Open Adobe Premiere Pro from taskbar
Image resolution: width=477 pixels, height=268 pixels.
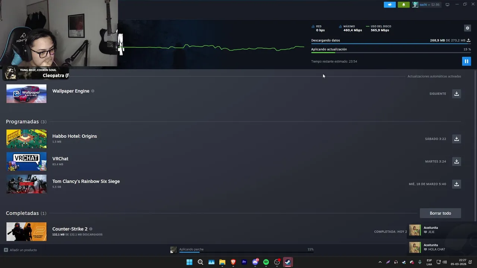(244, 262)
